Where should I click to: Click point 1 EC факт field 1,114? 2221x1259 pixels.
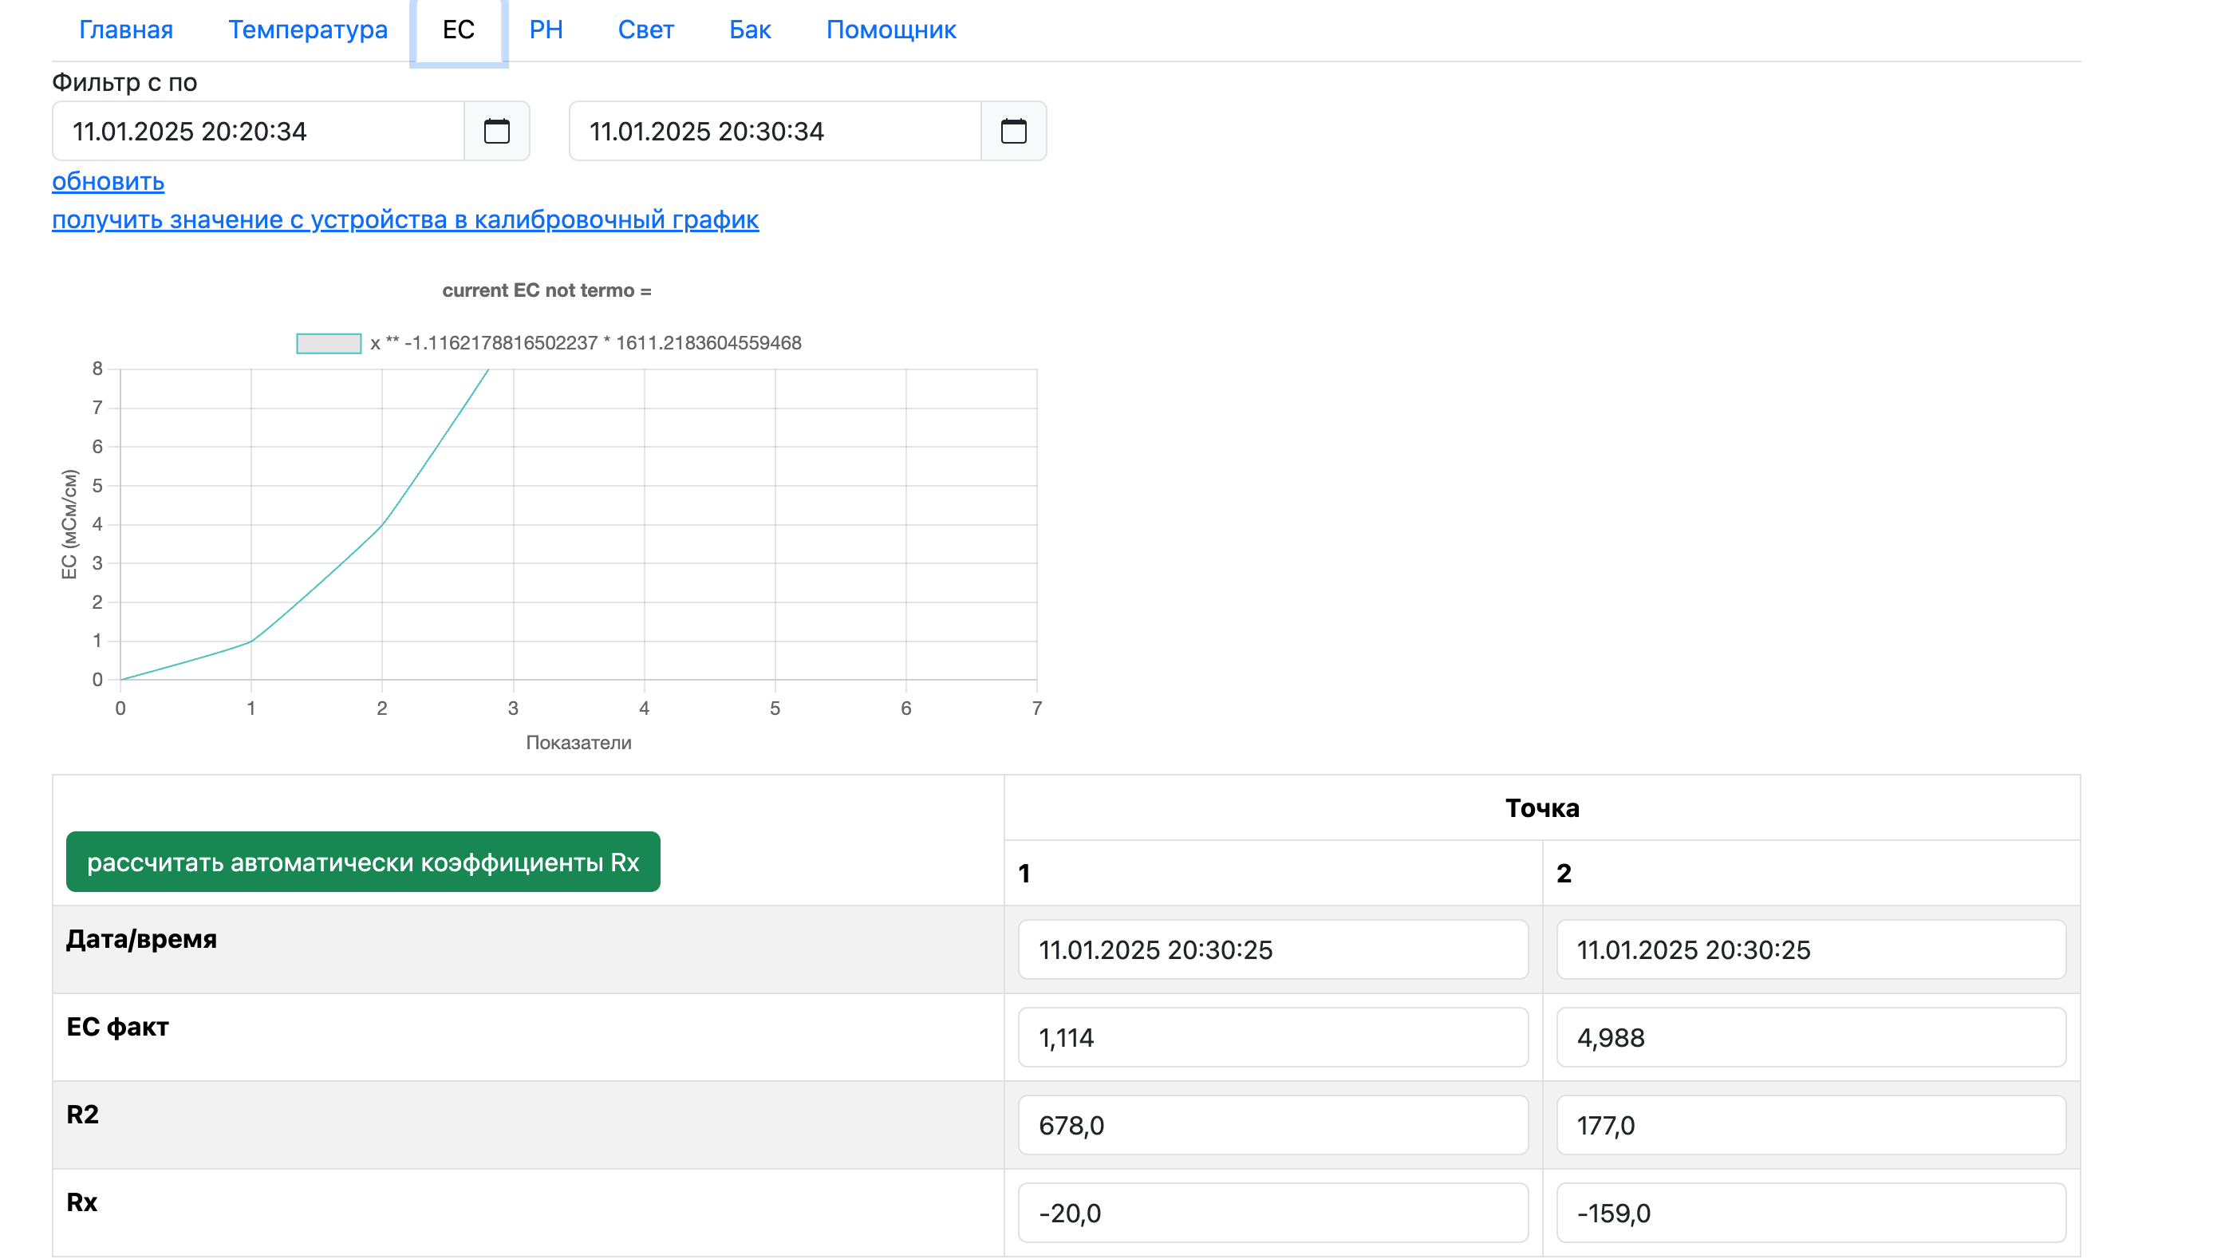click(x=1272, y=1038)
